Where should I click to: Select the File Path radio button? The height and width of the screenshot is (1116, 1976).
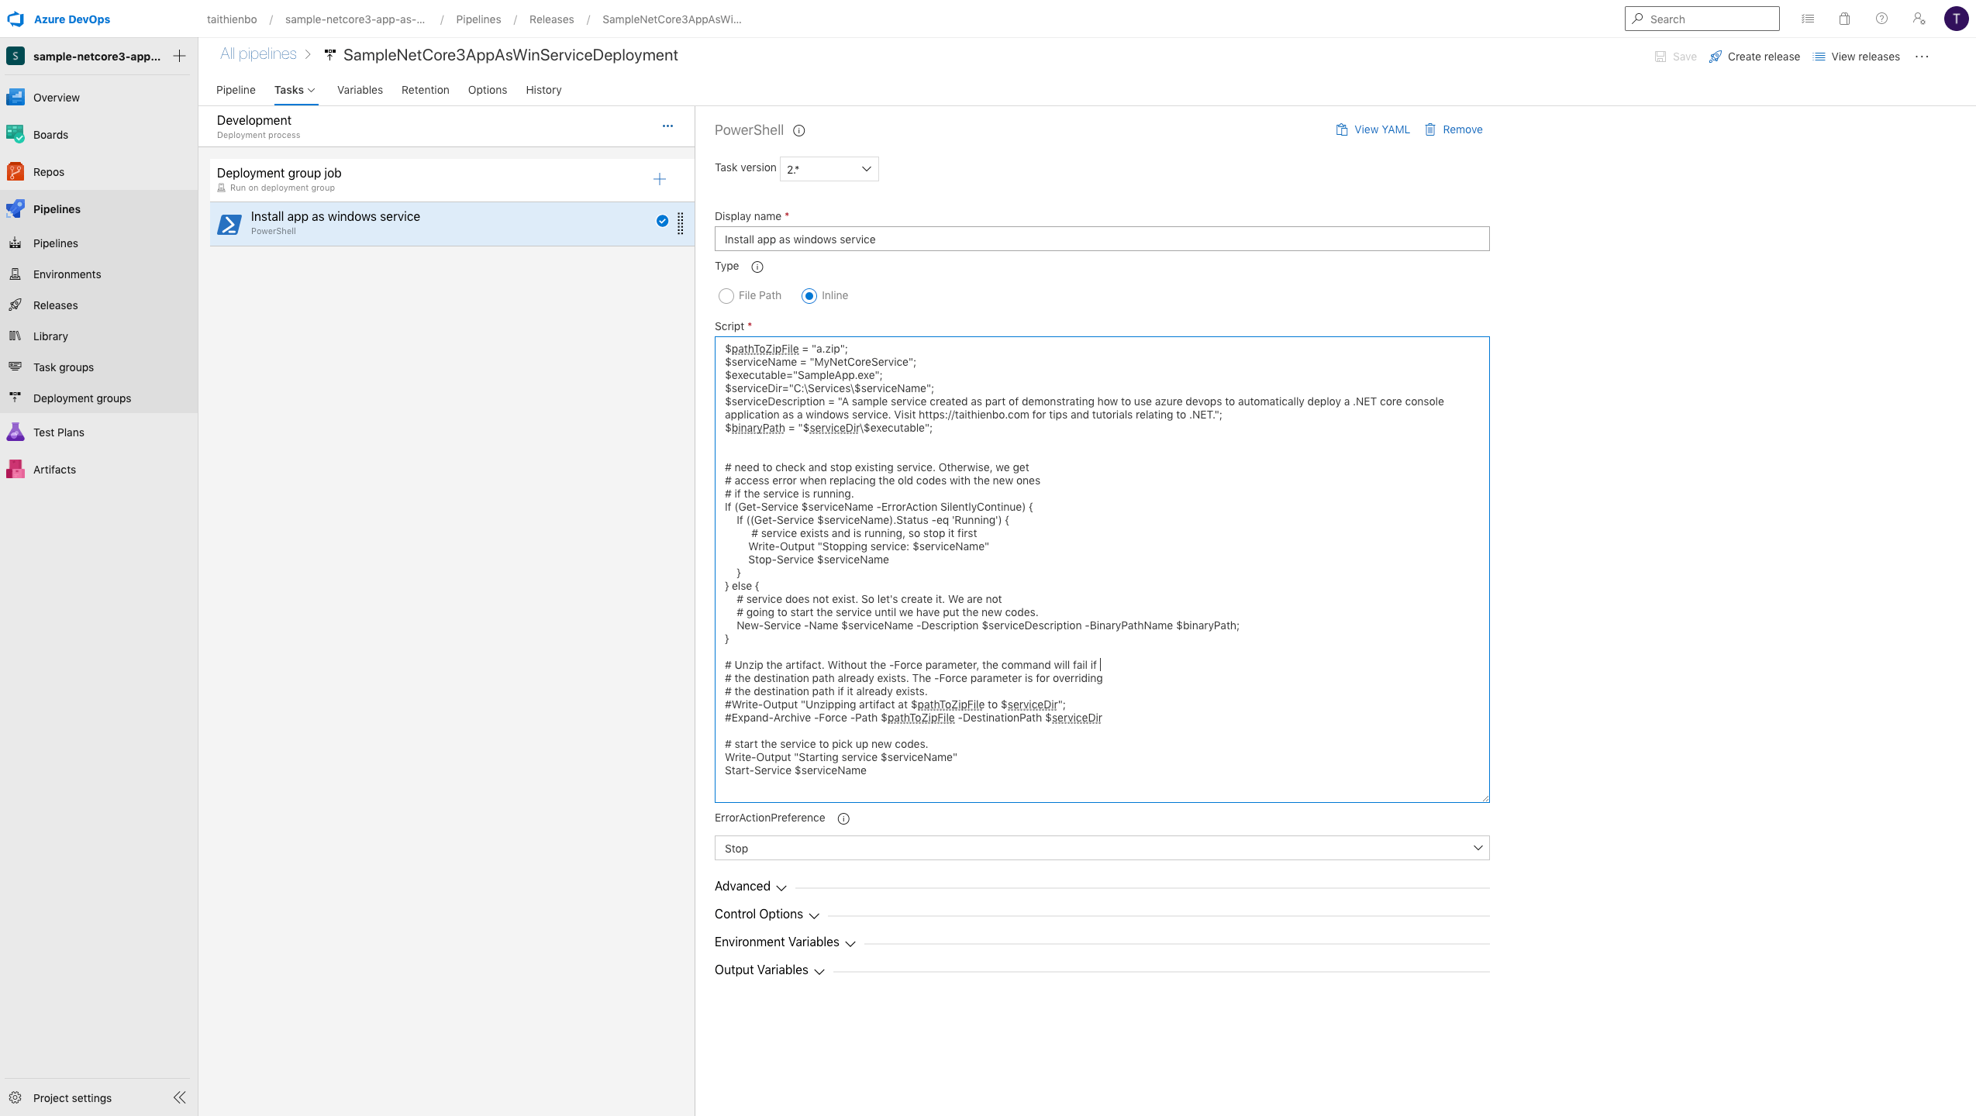pos(726,296)
